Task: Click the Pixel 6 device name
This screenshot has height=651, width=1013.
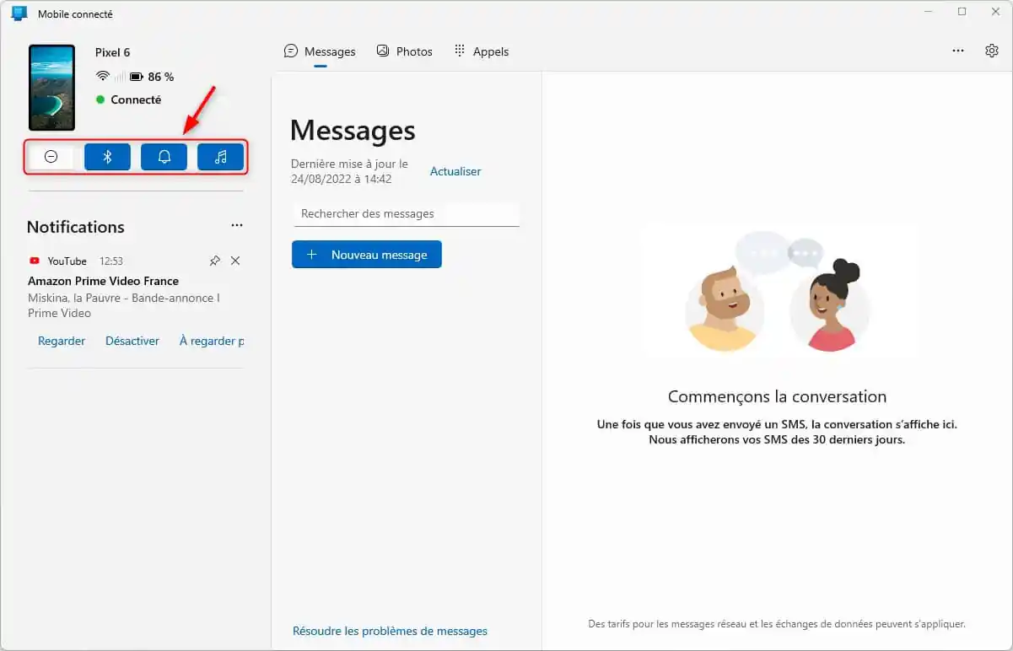Action: click(112, 52)
